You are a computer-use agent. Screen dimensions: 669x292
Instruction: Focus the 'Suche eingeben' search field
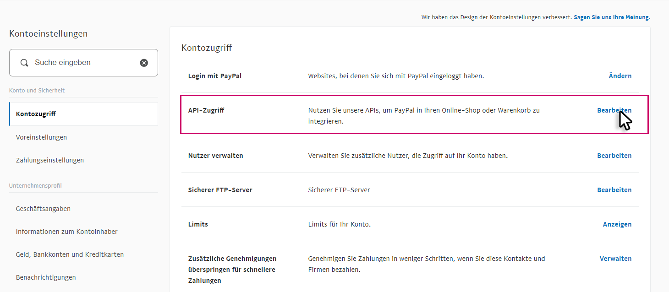(83, 63)
